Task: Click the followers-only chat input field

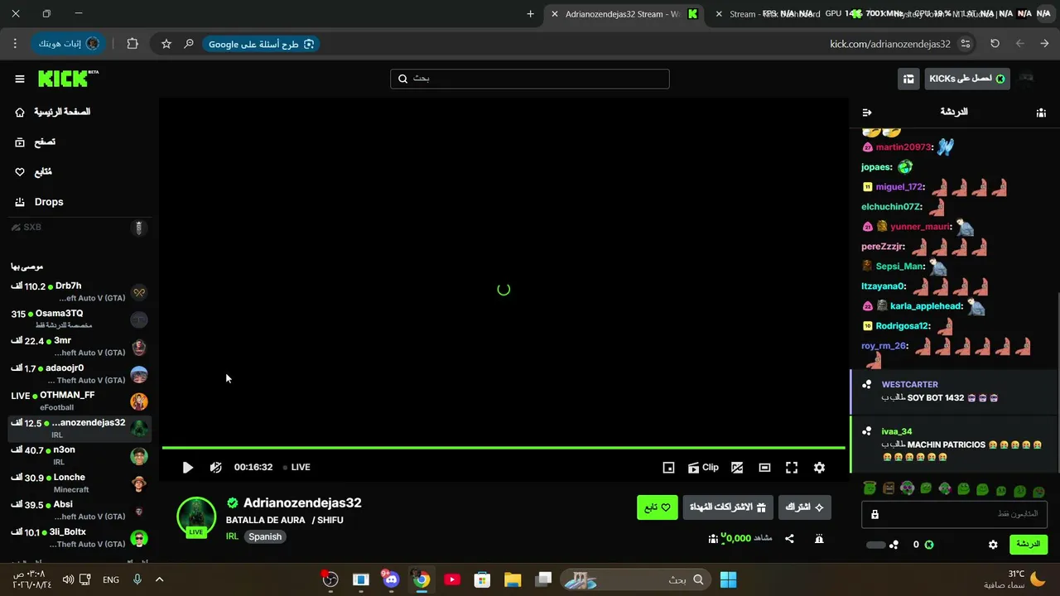Action: 955,514
